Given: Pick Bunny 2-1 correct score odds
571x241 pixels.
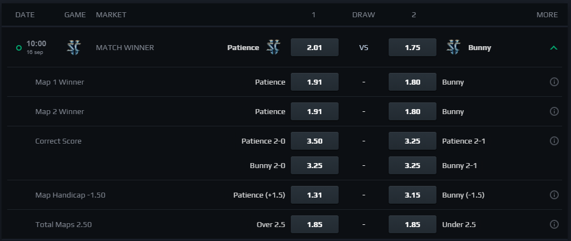Looking at the screenshot, I should coord(412,165).
